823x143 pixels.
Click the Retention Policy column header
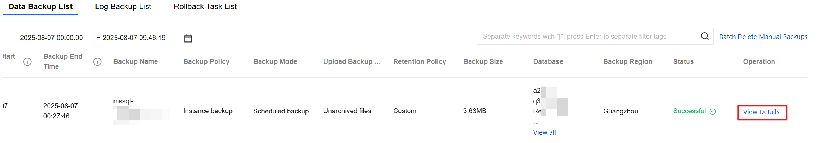(420, 62)
